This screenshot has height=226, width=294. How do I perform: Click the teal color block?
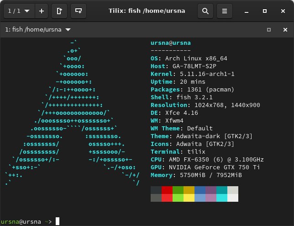click(222, 190)
